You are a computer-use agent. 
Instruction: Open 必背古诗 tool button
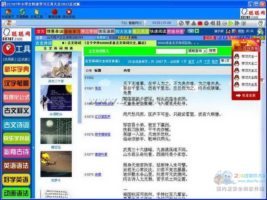17,152
